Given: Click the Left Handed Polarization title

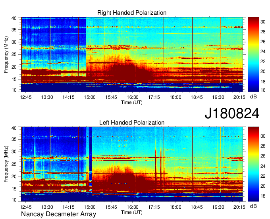Looking at the screenshot, I should click(132, 123).
